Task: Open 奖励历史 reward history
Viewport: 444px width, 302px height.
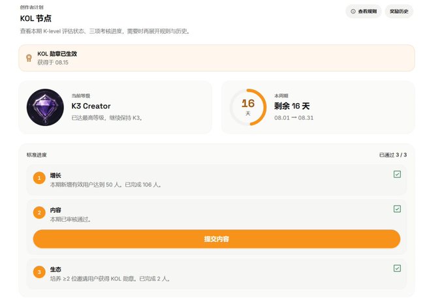Action: point(399,11)
